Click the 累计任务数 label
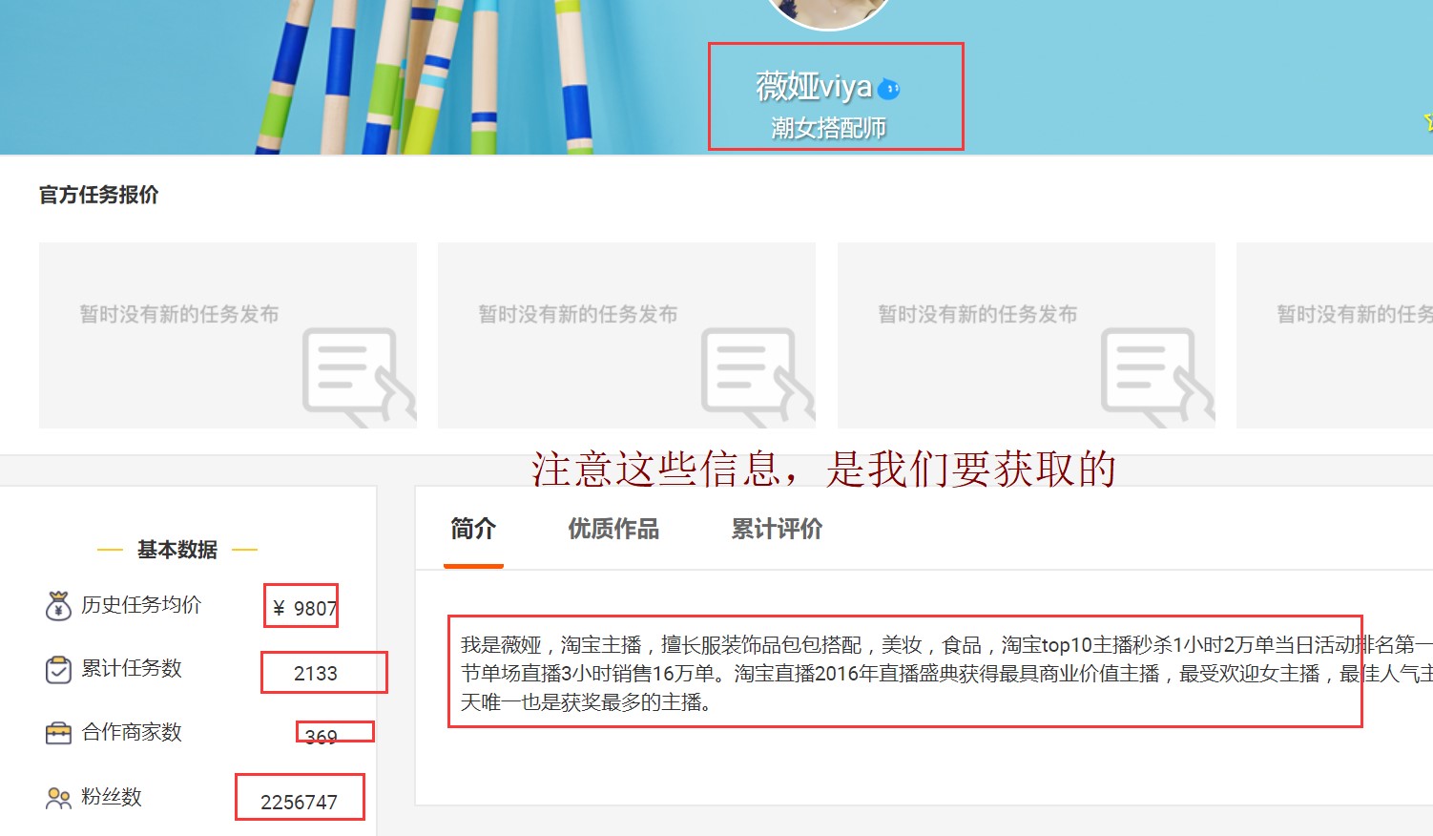 pyautogui.click(x=132, y=669)
